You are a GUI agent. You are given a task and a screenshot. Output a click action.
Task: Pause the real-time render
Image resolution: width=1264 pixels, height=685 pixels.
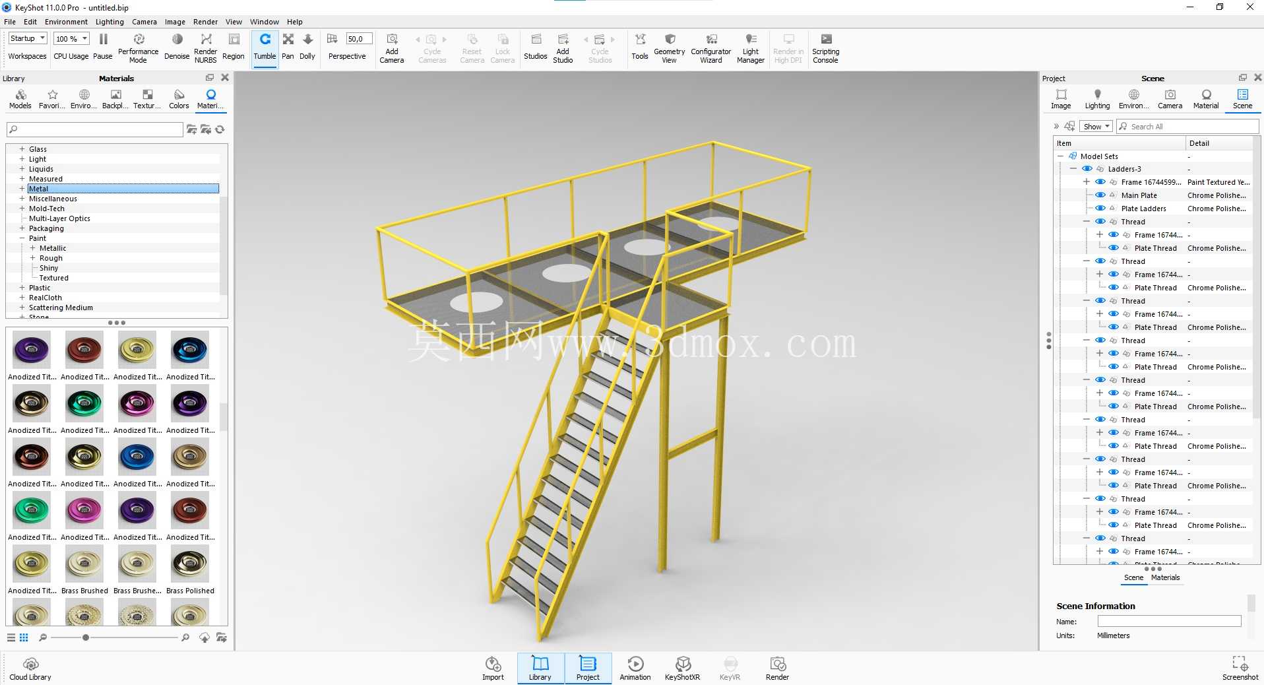(x=103, y=47)
